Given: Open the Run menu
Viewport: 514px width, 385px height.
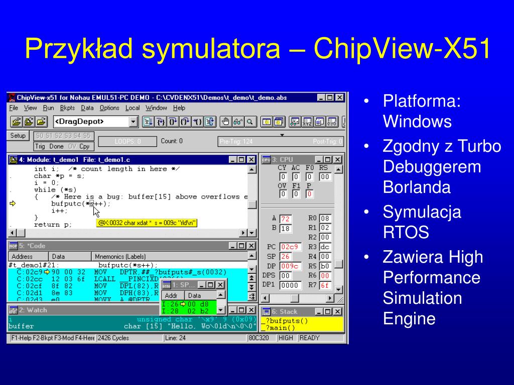Looking at the screenshot, I should point(48,108).
